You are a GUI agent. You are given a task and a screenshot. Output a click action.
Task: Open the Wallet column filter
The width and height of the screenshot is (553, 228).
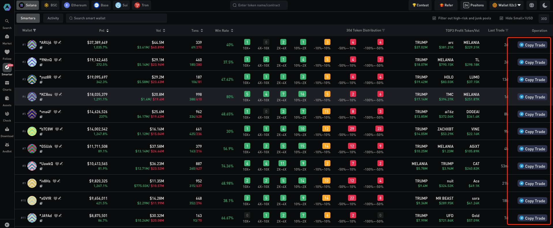click(x=35, y=30)
